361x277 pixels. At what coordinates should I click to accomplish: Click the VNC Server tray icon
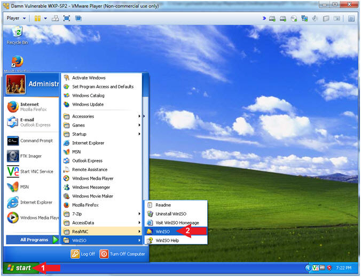316,268
